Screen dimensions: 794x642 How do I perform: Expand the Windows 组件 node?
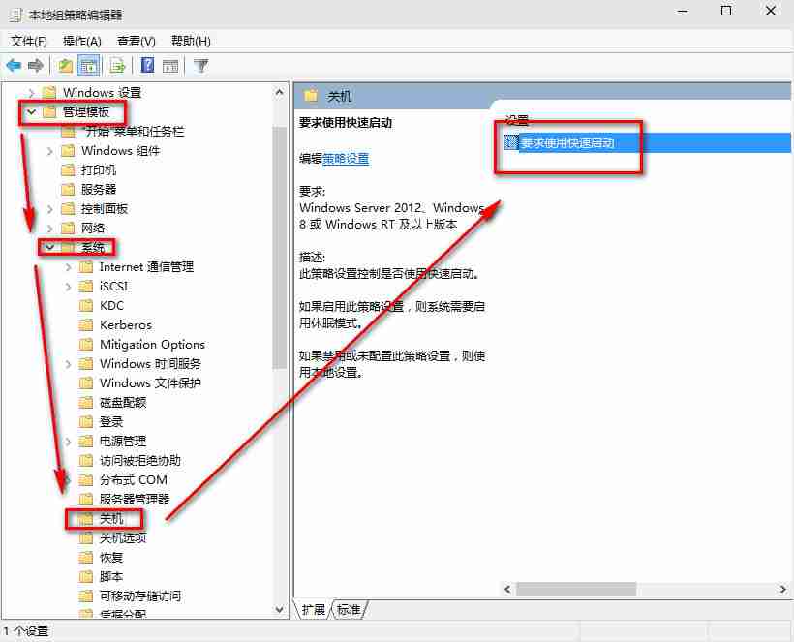pyautogui.click(x=49, y=151)
